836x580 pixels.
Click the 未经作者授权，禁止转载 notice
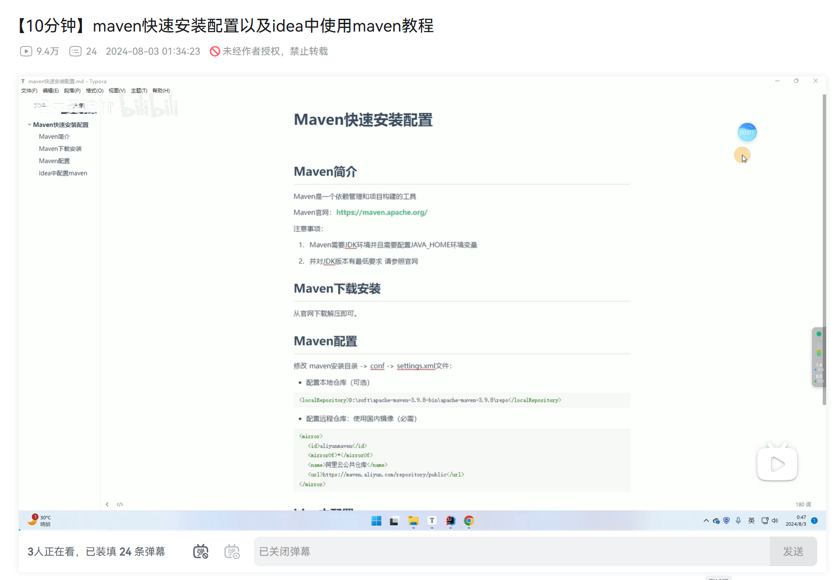click(x=275, y=51)
